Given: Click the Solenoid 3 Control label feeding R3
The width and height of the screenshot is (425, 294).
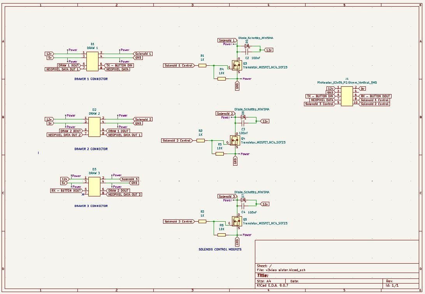Looking at the screenshot, I should (x=179, y=221).
